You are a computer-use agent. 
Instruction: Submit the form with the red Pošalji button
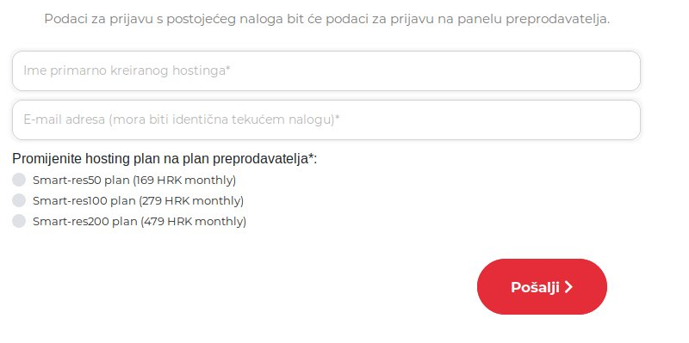[x=542, y=286]
